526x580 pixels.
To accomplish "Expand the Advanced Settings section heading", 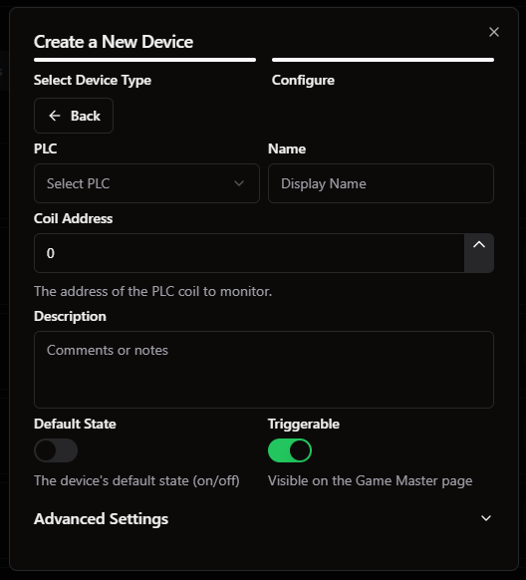I will click(x=101, y=518).
